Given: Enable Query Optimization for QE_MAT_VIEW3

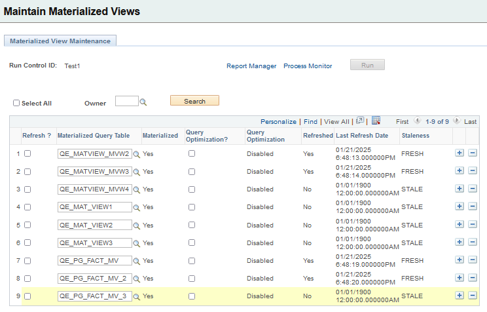Looking at the screenshot, I should pyautogui.click(x=192, y=243).
